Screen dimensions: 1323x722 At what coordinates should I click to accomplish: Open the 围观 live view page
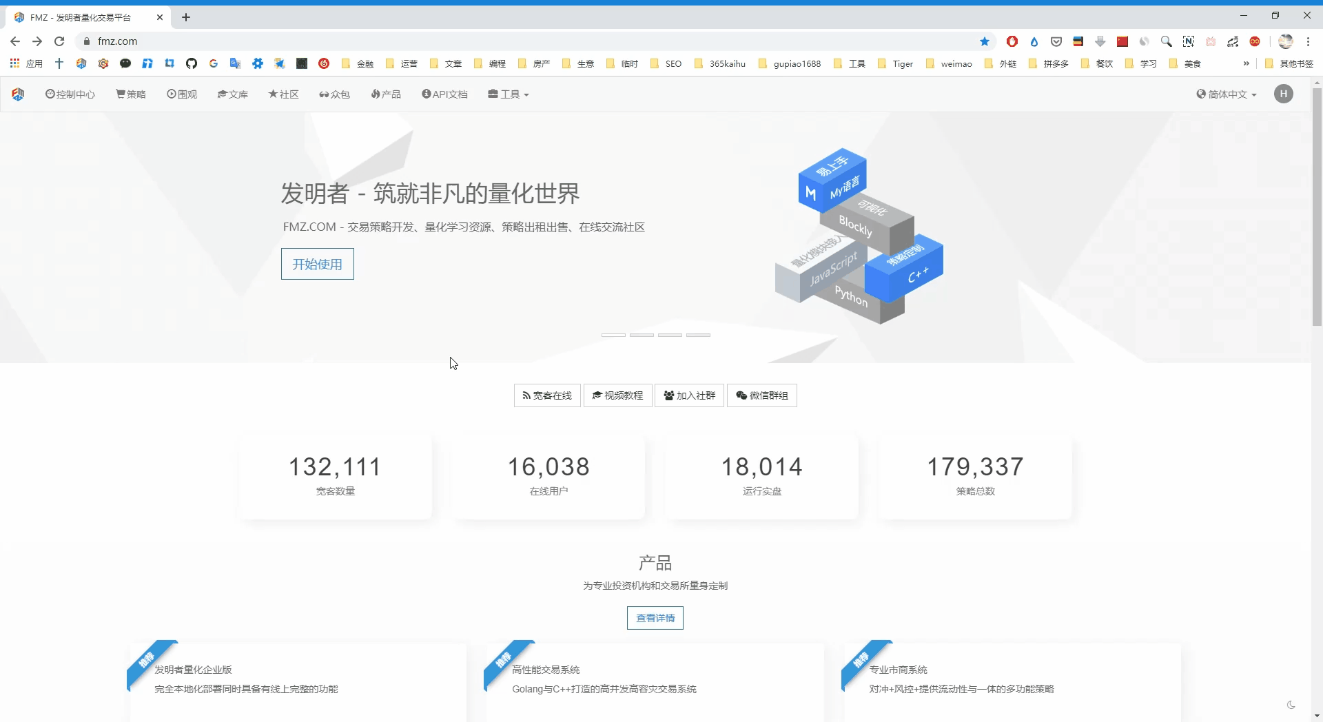point(182,94)
